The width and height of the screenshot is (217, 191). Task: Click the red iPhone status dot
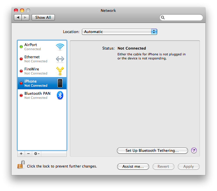pyautogui.click(x=21, y=83)
